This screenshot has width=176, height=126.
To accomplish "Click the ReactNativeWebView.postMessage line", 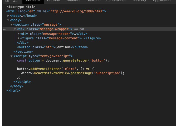I will pyautogui.click(x=72, y=73).
